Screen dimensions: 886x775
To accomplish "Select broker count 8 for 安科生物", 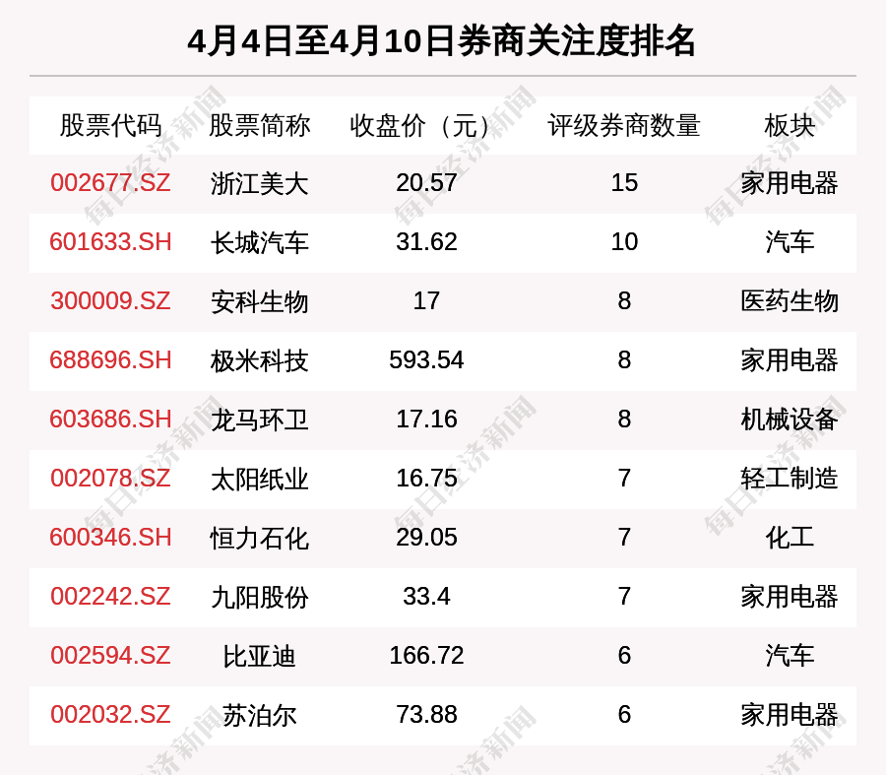I will pos(624,300).
